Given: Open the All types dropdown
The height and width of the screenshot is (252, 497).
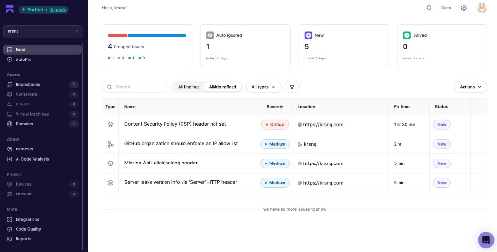Looking at the screenshot, I should click(264, 87).
